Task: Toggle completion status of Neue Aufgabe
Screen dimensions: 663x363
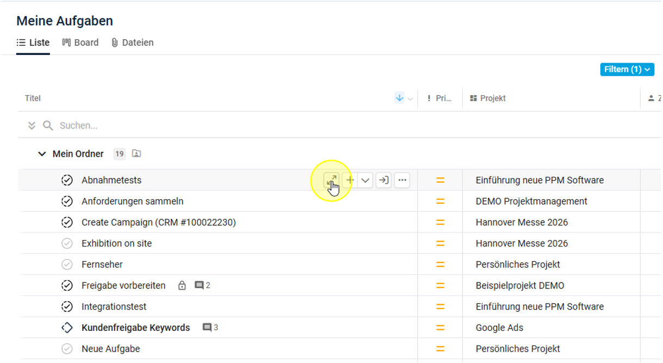Action: (67, 349)
